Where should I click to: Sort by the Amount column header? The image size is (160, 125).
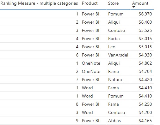pyautogui.click(x=140, y=3)
